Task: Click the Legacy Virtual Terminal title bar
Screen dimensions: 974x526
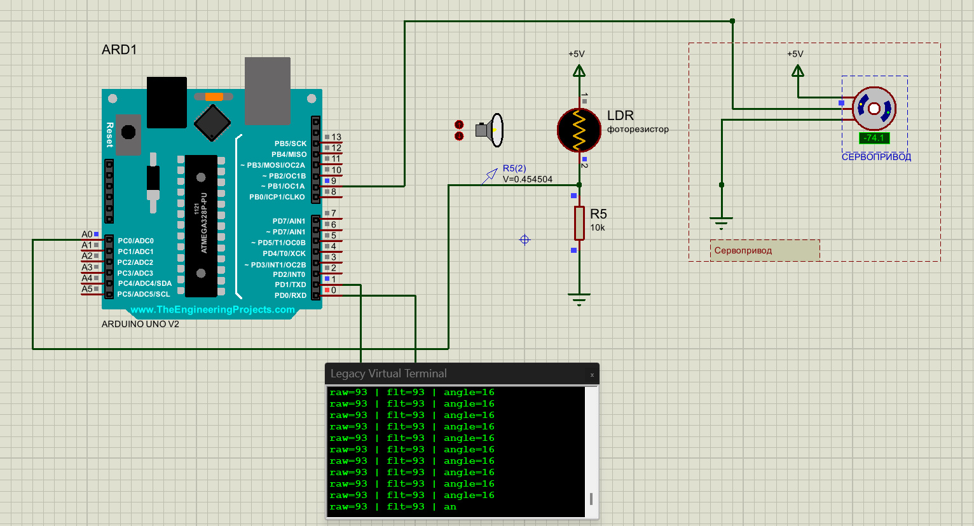Action: [x=445, y=374]
